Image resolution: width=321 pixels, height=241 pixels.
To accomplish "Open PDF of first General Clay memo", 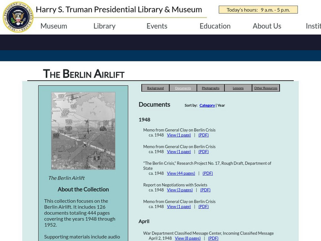I will (203, 135).
